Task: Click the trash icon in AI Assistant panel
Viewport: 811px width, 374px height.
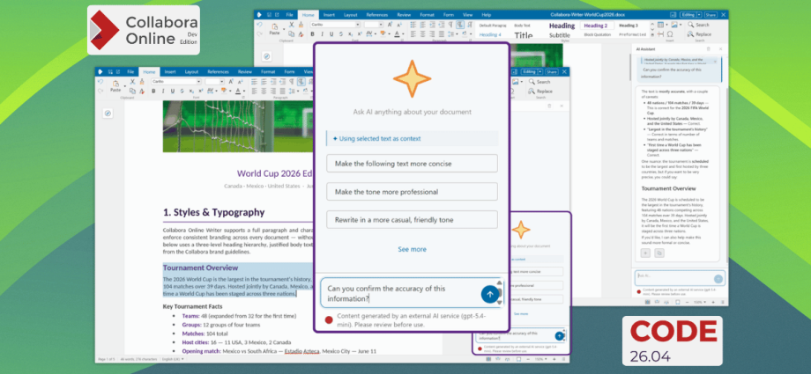Action: click(709, 48)
